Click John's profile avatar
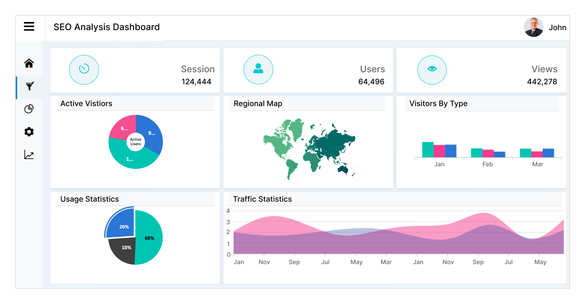Screen dimensions: 585x304 tap(534, 27)
